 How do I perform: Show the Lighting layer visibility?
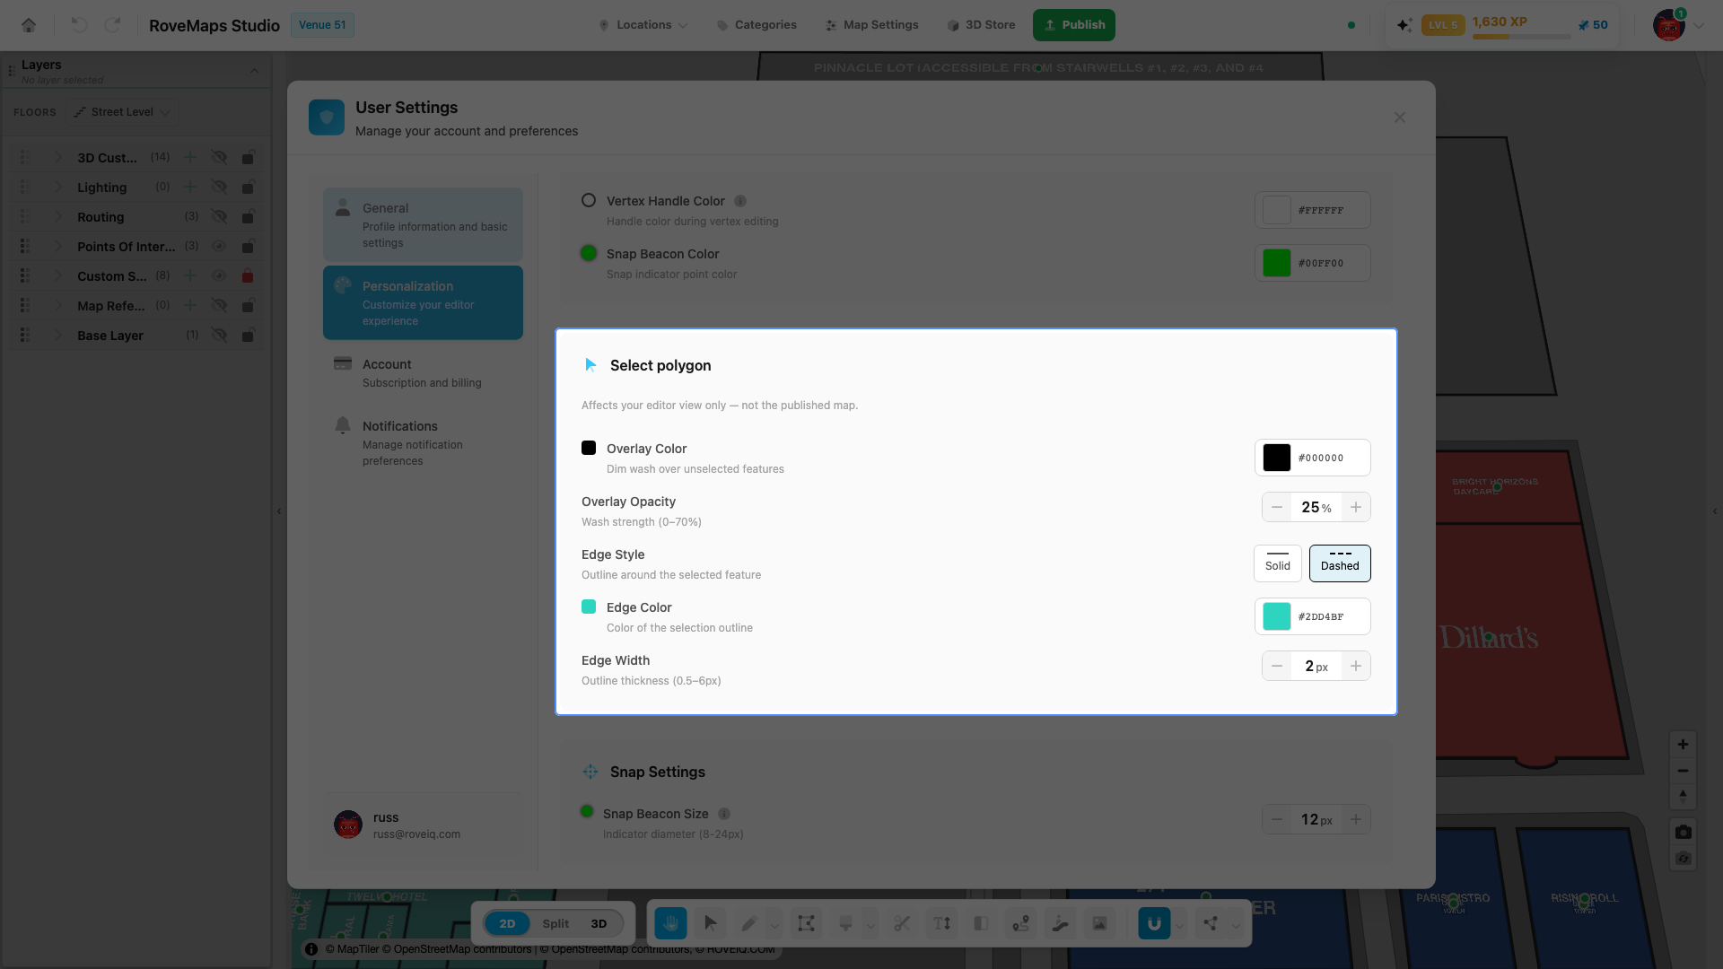point(219,187)
